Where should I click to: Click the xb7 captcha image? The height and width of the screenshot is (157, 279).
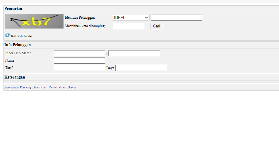34,21
